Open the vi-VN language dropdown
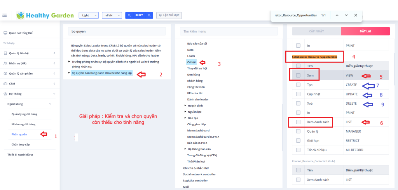 tap(112, 15)
